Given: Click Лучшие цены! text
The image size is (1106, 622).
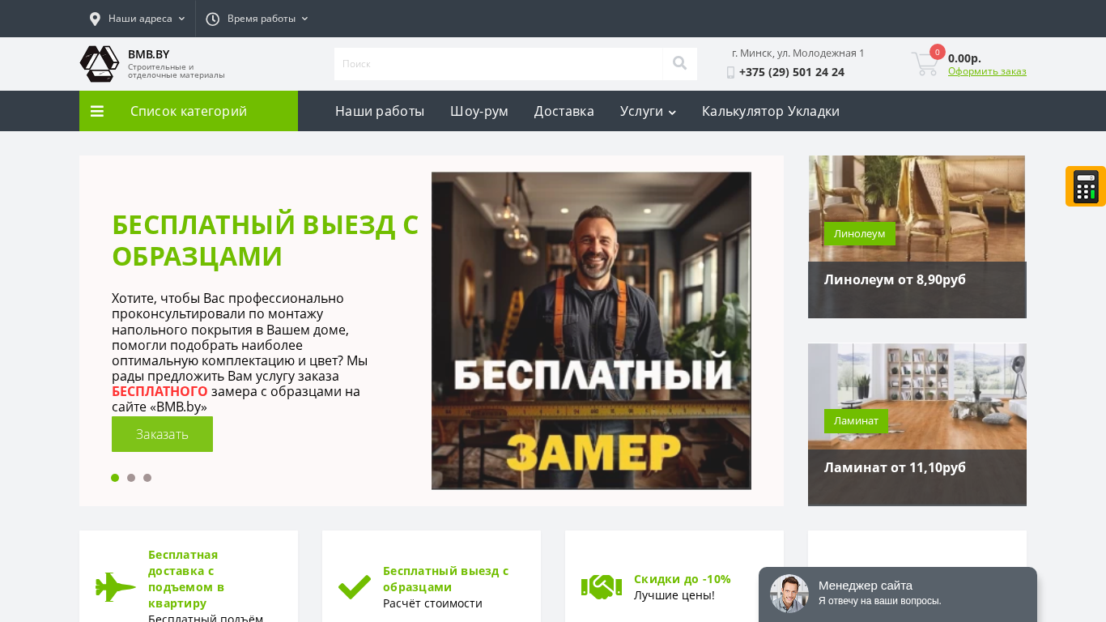Looking at the screenshot, I should pyautogui.click(x=674, y=595).
